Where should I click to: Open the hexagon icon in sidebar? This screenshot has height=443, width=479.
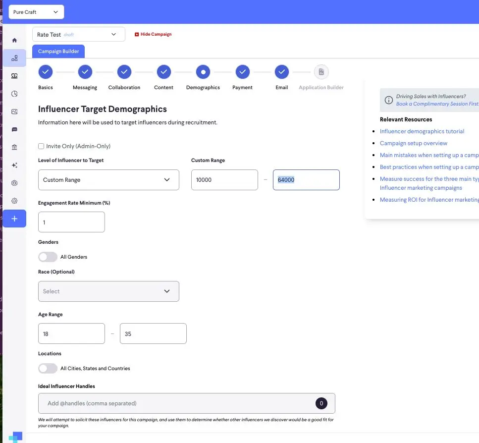14,183
